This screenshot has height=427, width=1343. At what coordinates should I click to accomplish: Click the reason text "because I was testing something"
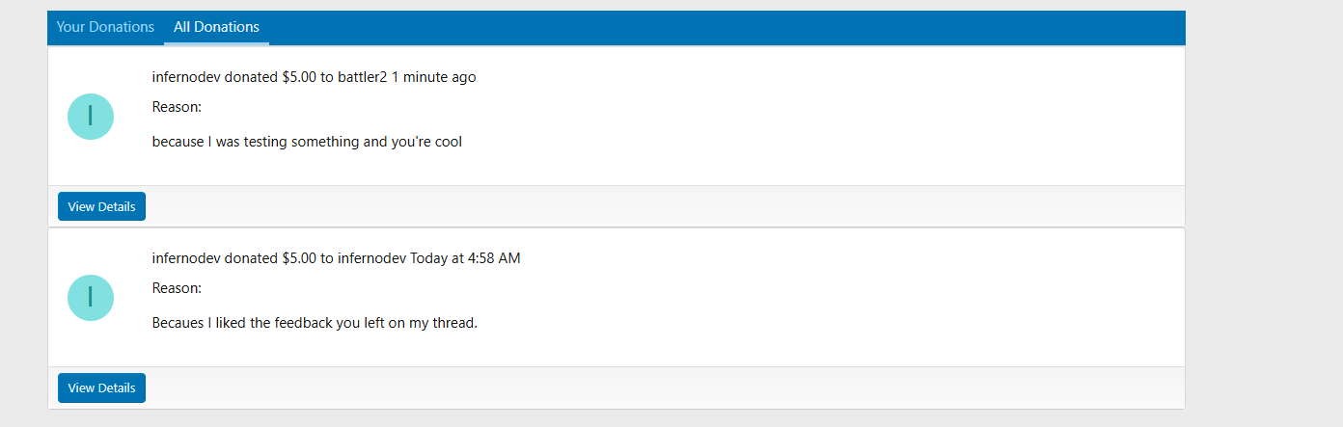tap(256, 142)
